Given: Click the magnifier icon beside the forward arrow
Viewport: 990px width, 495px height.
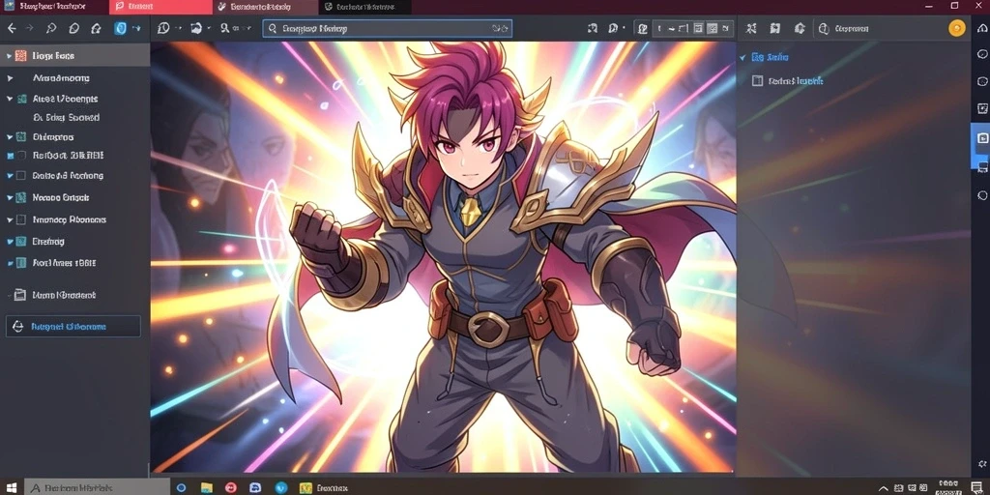Looking at the screenshot, I should (51, 28).
